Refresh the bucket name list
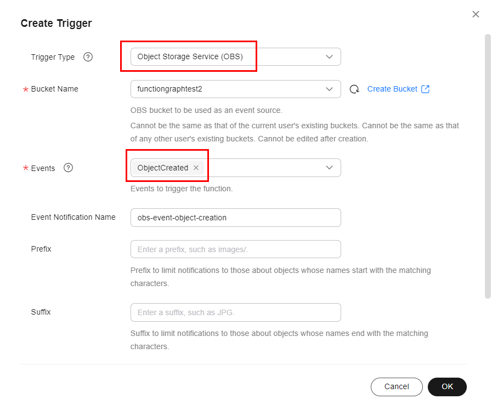 pyautogui.click(x=354, y=89)
